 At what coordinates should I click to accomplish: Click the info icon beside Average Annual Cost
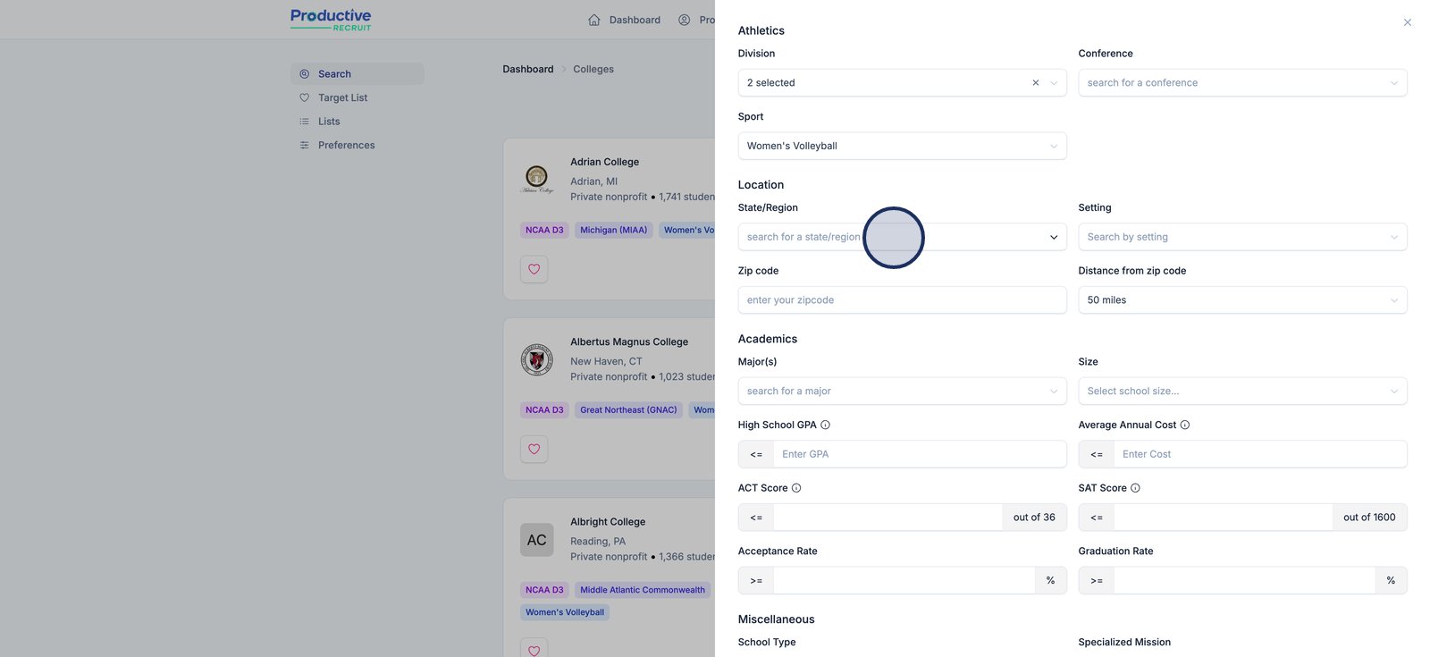click(1184, 425)
